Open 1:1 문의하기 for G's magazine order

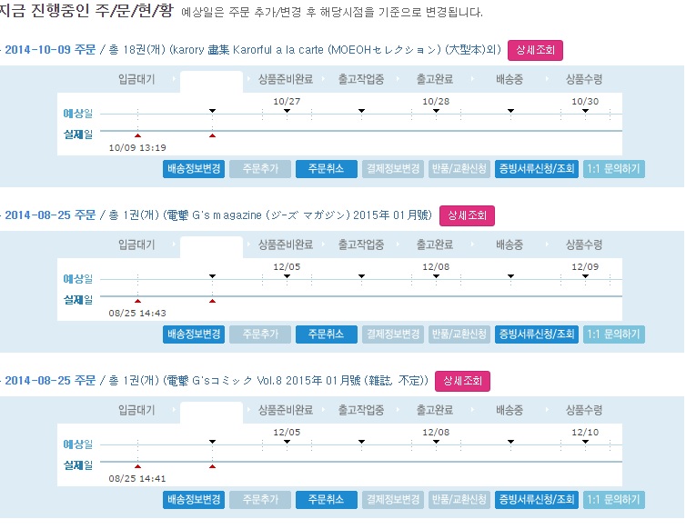[613, 334]
